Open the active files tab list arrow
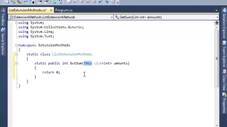The width and height of the screenshot is (227, 127). tap(216, 10)
